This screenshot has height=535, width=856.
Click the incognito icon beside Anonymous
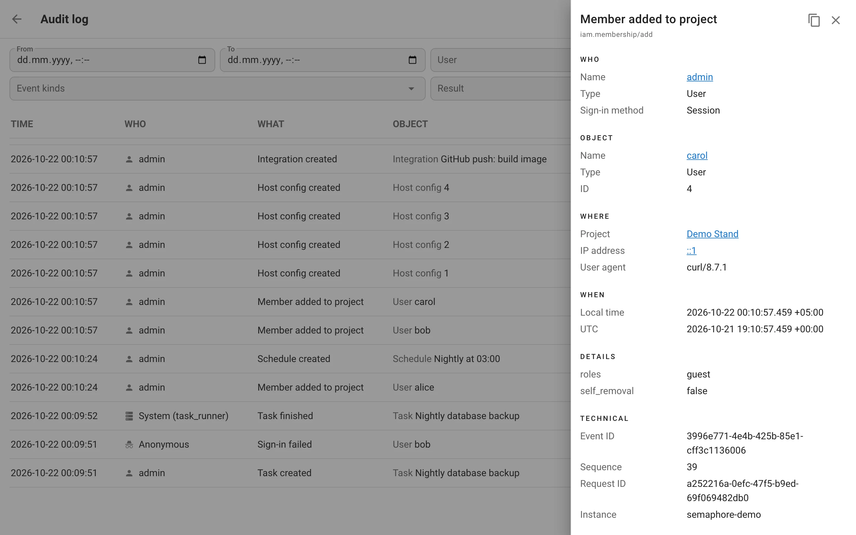point(129,444)
